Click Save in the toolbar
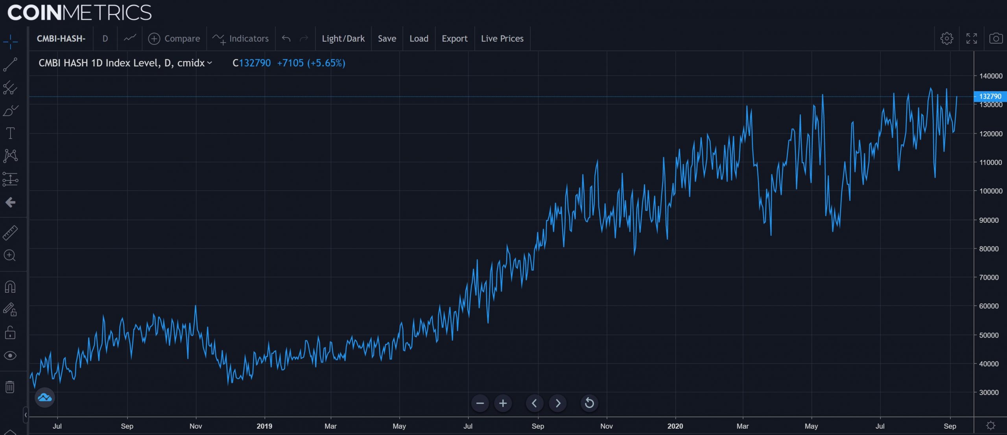The image size is (1007, 435). tap(387, 39)
